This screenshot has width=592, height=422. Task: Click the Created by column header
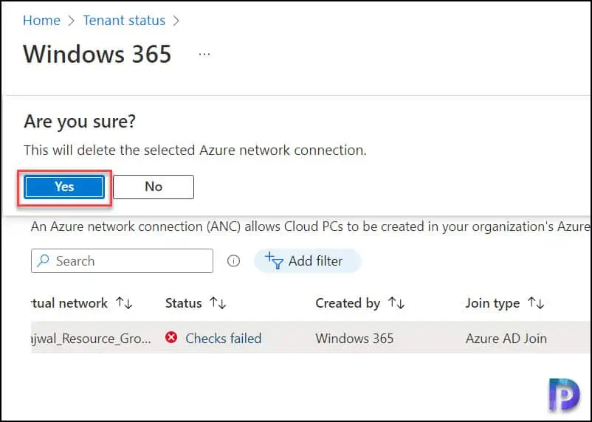click(x=348, y=303)
